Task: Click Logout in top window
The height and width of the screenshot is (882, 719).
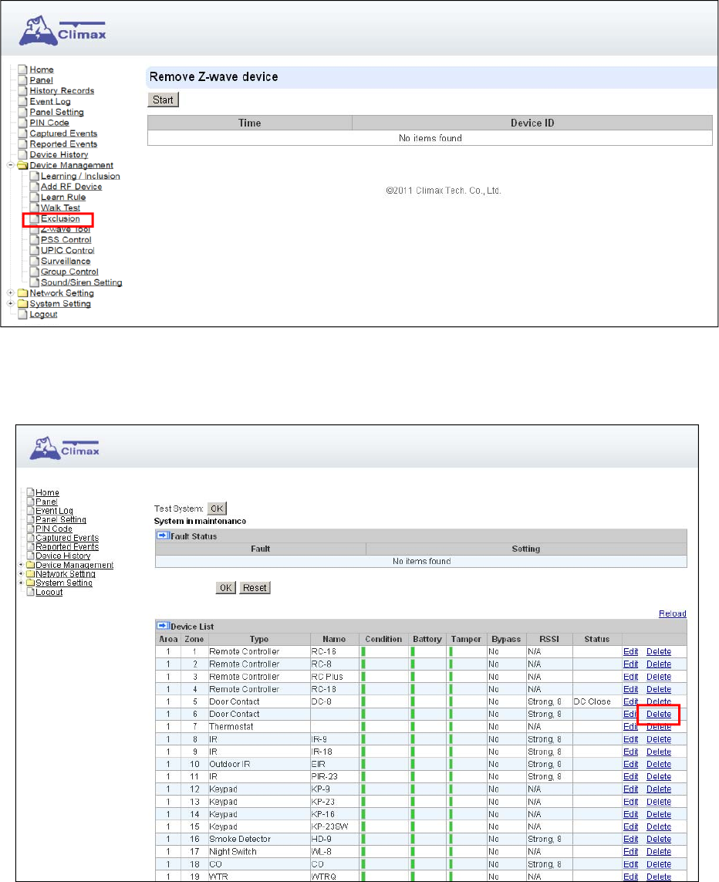Action: click(x=43, y=314)
